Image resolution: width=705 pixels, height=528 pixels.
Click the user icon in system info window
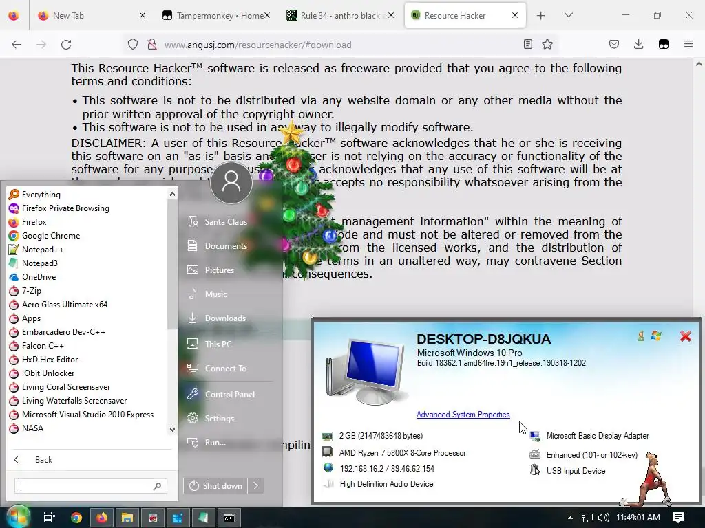(641, 335)
